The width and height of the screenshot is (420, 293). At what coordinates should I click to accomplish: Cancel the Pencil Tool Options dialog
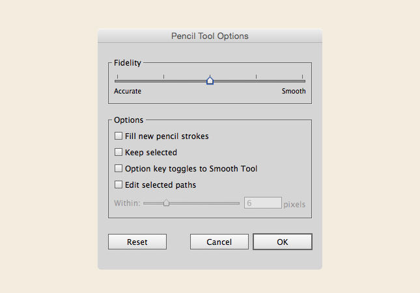[x=219, y=242]
